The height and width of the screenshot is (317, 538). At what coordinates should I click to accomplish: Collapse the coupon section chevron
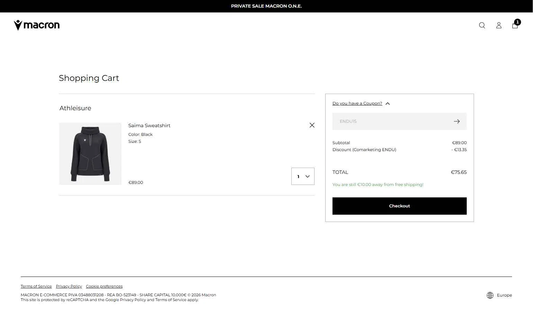387,103
